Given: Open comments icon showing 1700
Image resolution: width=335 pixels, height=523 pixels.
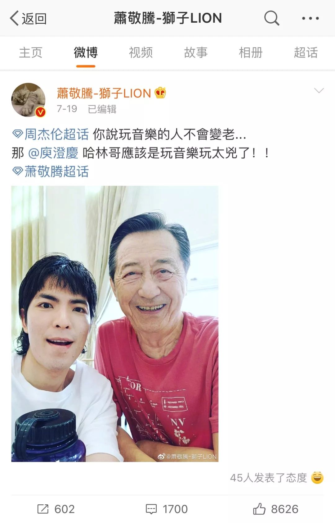Looking at the screenshot, I should coord(167,509).
